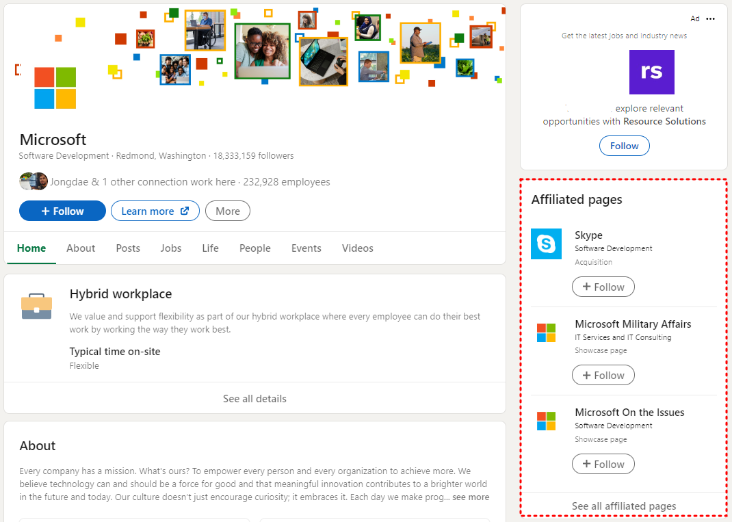This screenshot has width=732, height=522.
Task: Click the 232,928 employees link
Action: [287, 181]
